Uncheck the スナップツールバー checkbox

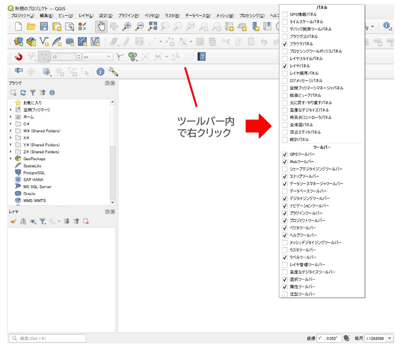[285, 176]
